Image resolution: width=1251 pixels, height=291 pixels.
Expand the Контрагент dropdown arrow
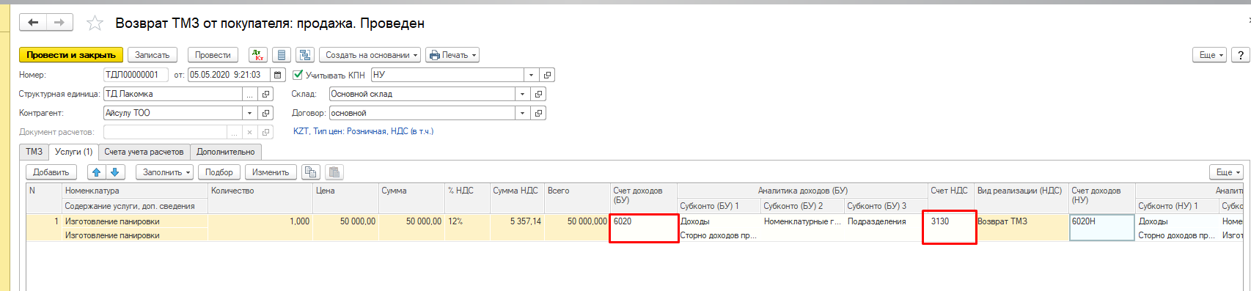[x=250, y=113]
